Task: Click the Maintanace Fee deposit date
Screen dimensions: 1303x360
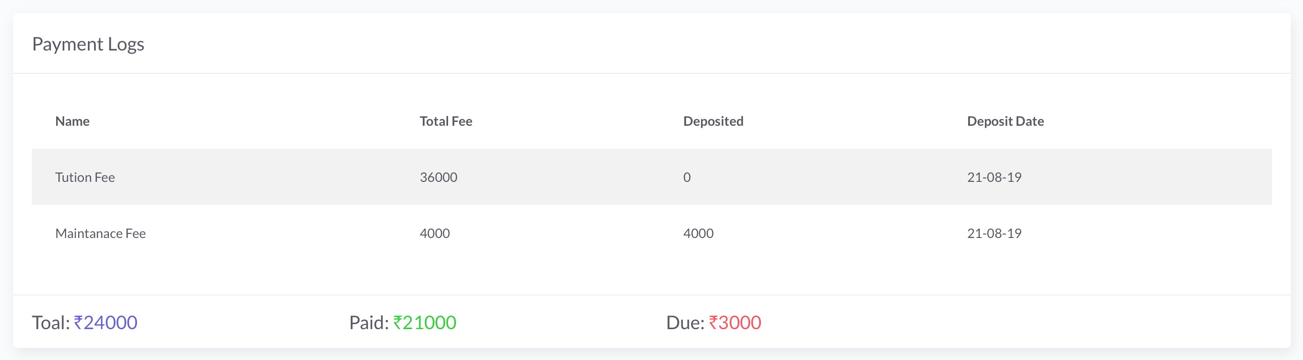Action: pos(994,234)
